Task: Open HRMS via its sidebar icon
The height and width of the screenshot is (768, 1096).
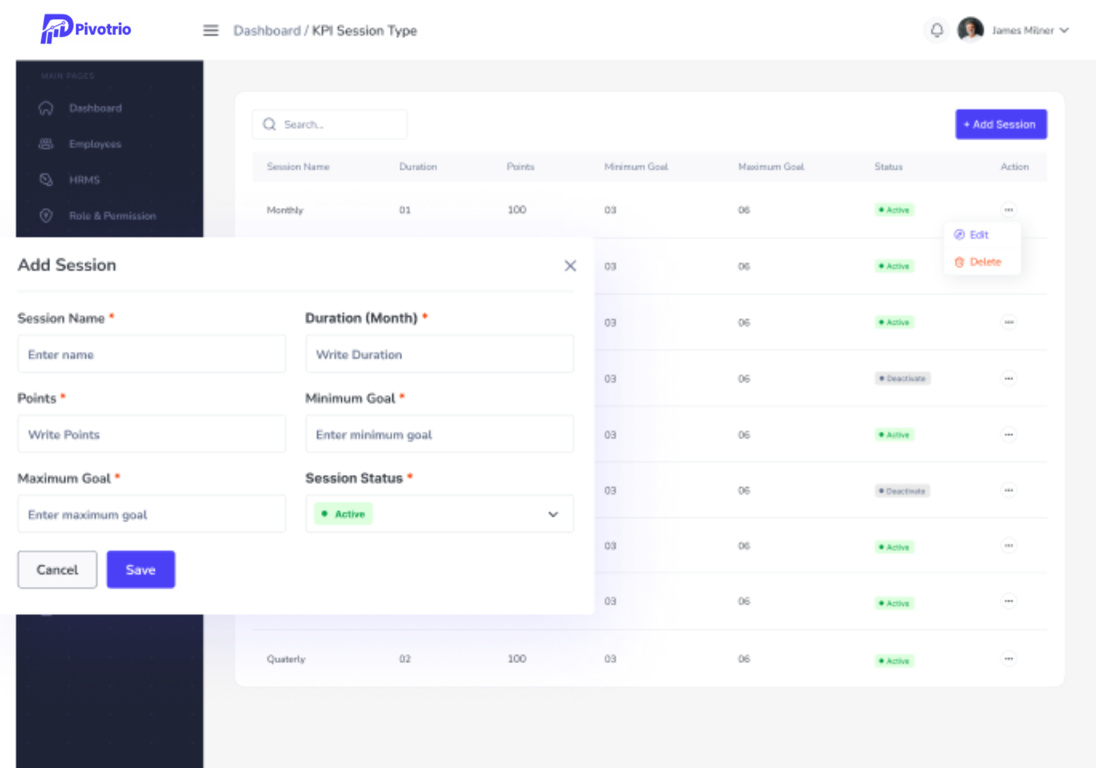Action: [45, 180]
